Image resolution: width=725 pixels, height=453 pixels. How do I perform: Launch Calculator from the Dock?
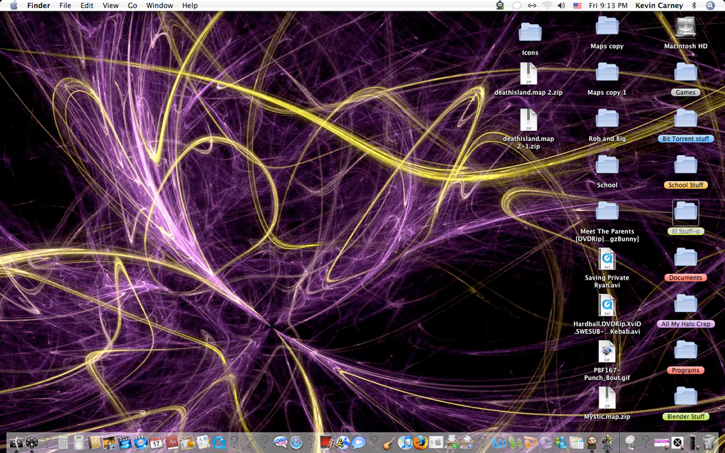(x=63, y=442)
